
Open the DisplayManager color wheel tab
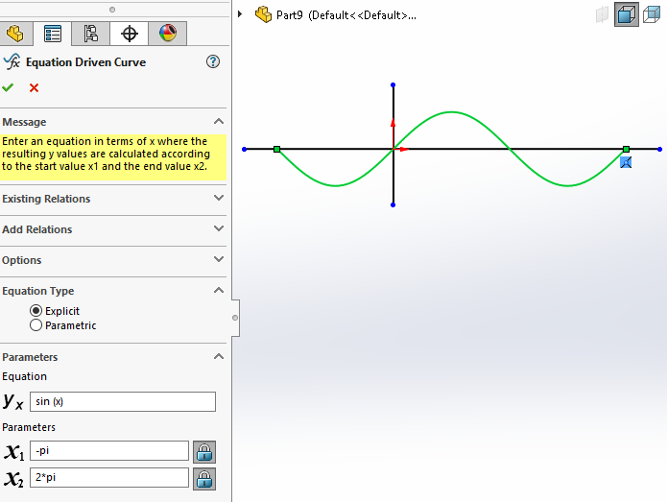click(167, 34)
